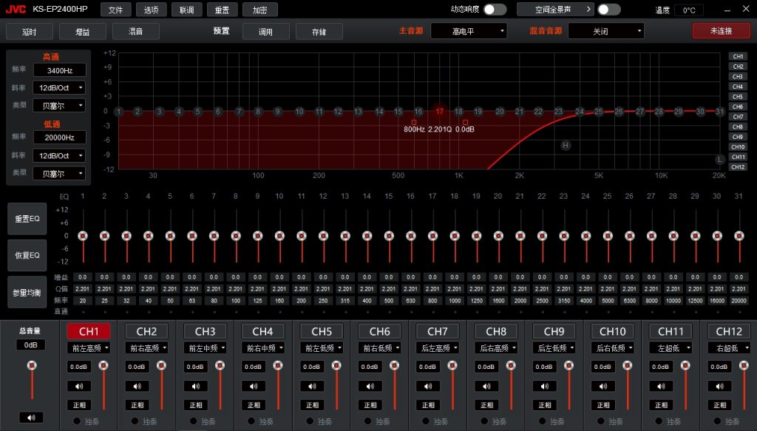Mute the CH7 channel speaker icon
The width and height of the screenshot is (757, 431).
click(428, 386)
